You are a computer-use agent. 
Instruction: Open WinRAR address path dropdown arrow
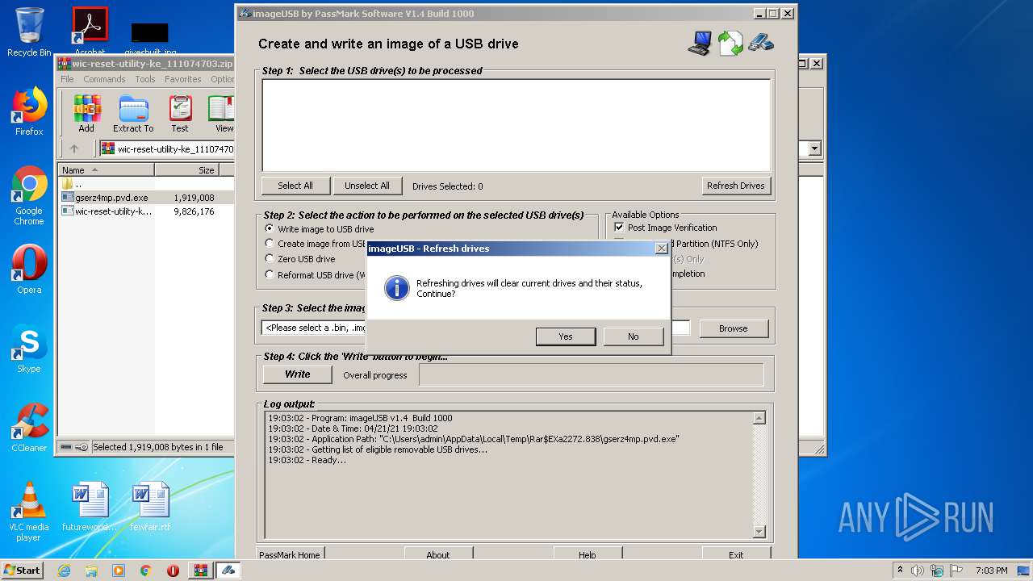(x=814, y=148)
